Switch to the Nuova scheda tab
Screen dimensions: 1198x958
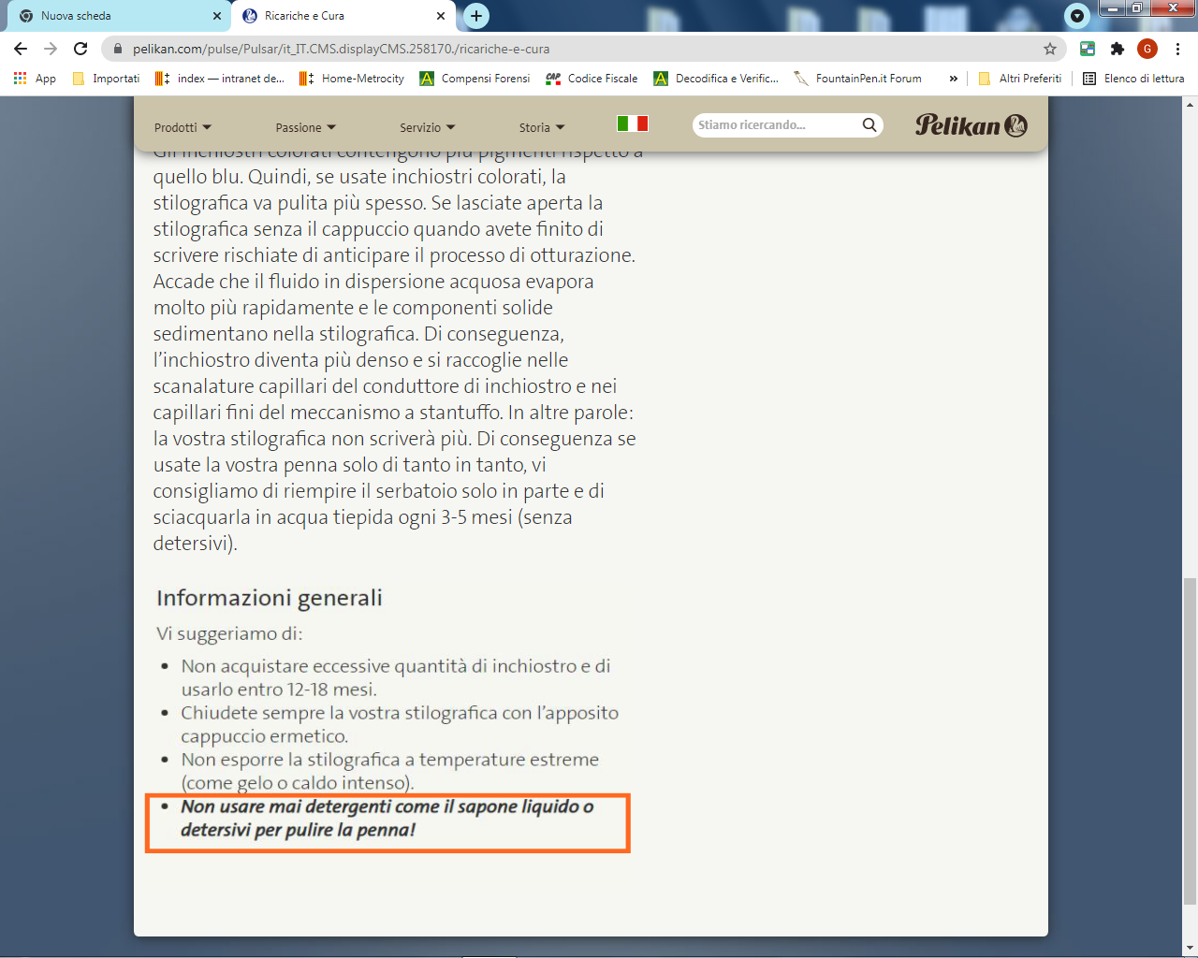tap(115, 16)
